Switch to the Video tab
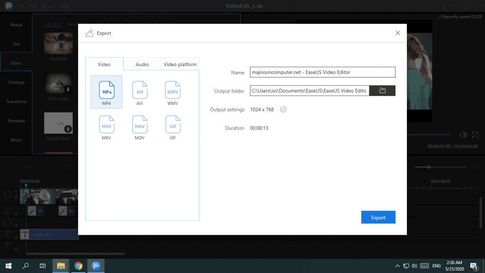 point(104,64)
